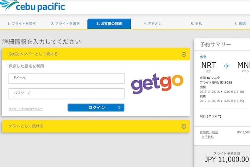Screen dimensions: 250x167
Task: Click the JPY 11,000.00 total
Action: 227,159
